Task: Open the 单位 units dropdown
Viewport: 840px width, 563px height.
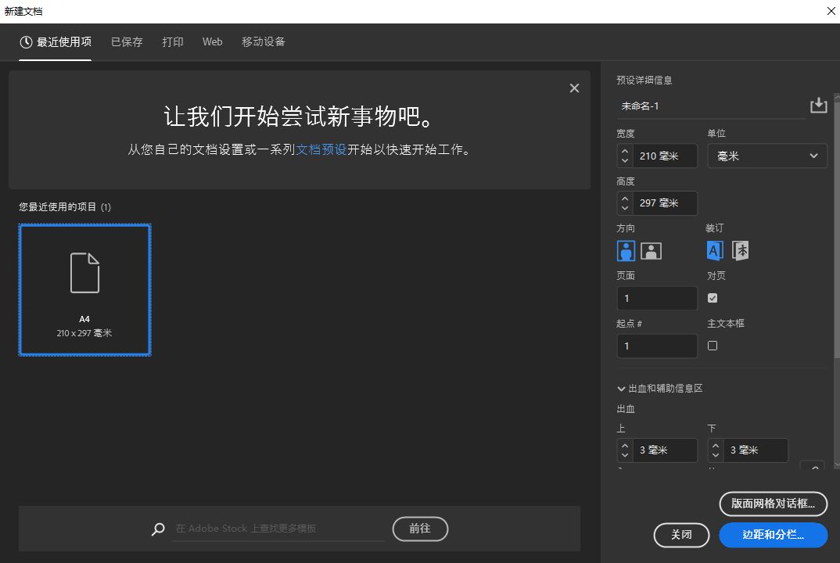Action: pyautogui.click(x=767, y=156)
